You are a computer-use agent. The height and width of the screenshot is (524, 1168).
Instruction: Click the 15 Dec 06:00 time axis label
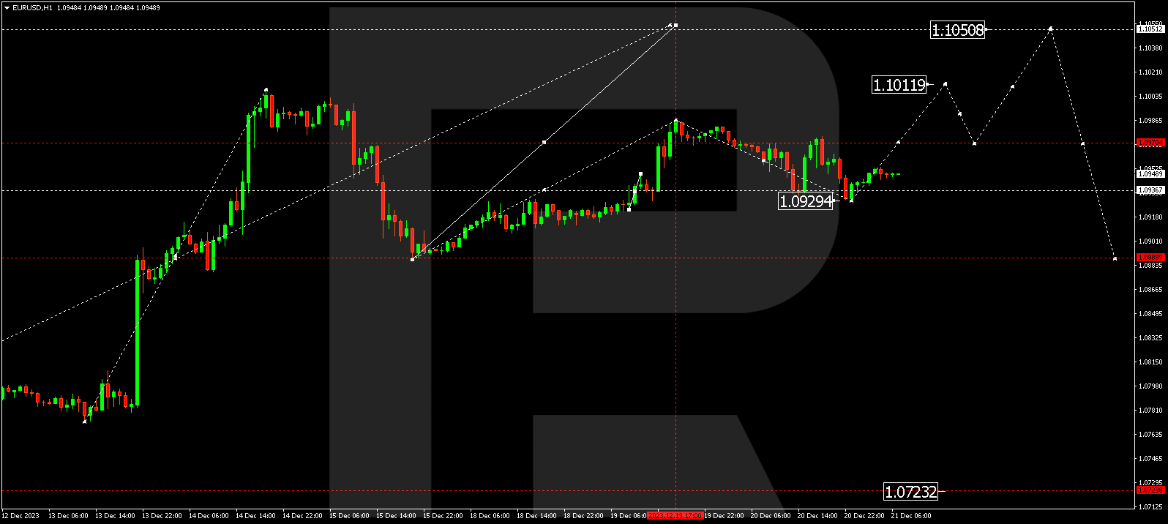coord(349,516)
